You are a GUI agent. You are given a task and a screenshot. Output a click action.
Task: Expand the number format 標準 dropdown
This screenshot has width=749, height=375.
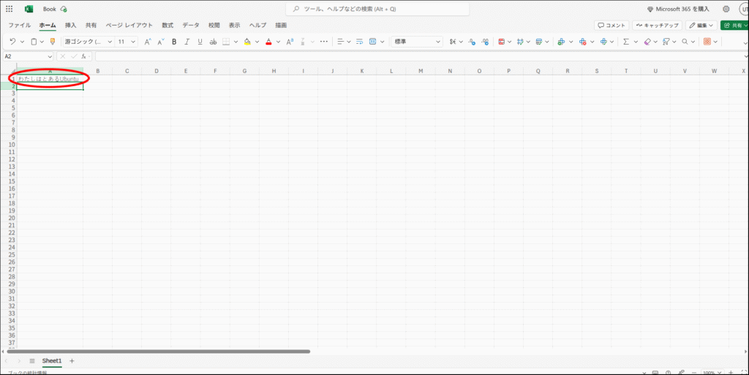click(x=417, y=42)
